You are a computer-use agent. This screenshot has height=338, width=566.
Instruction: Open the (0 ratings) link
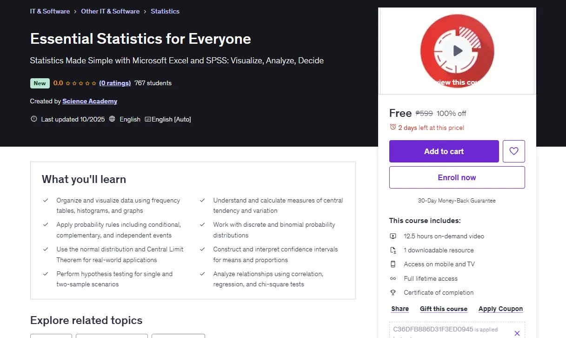click(x=115, y=83)
